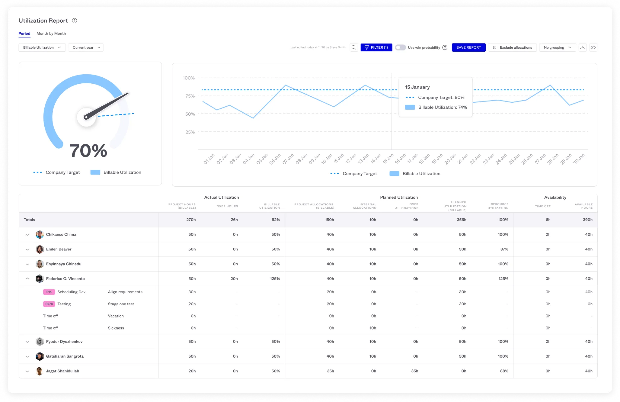Click the download report icon
This screenshot has height=402, width=620.
(583, 47)
